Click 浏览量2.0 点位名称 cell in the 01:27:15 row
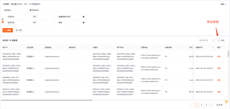 click(30, 80)
